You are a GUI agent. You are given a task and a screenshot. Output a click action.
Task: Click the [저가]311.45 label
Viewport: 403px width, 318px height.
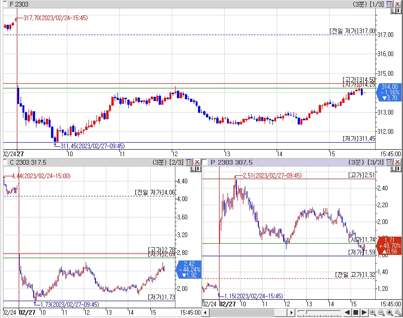[x=359, y=139]
